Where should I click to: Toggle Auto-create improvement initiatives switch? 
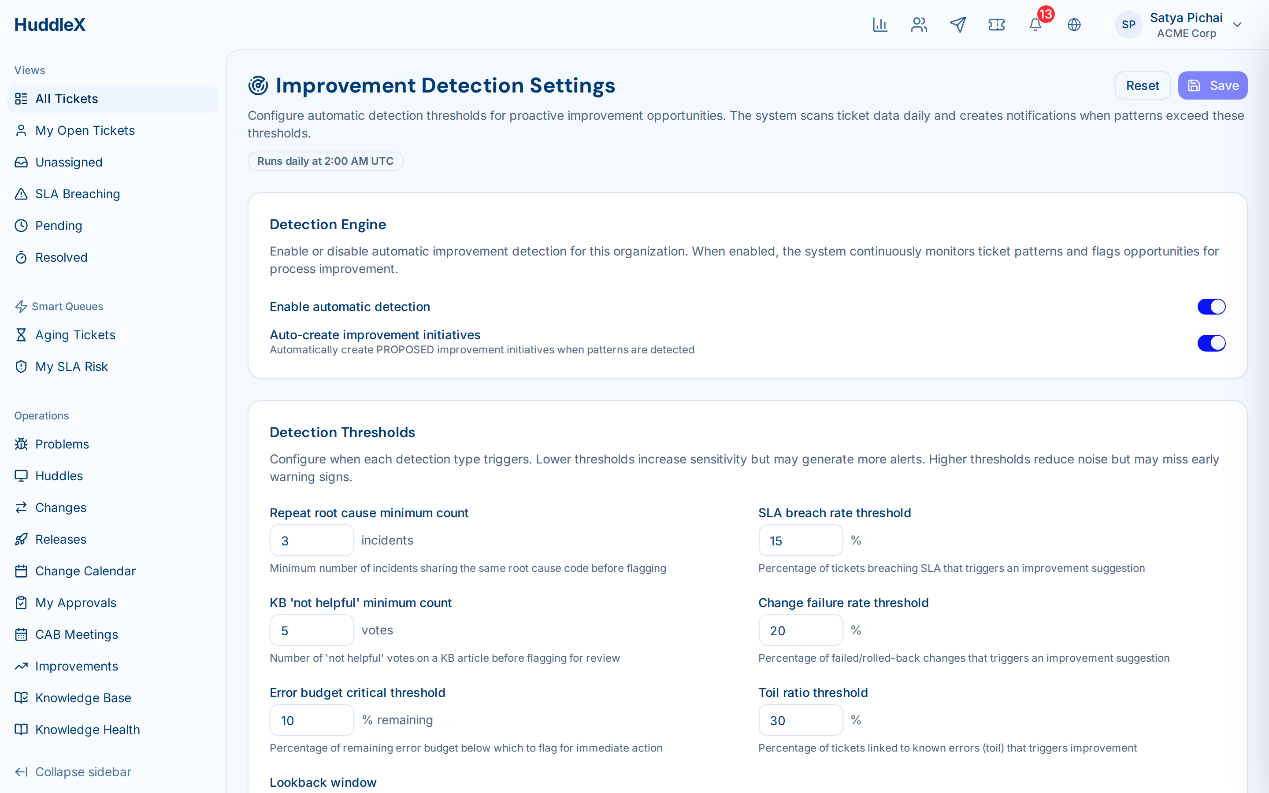pos(1211,343)
